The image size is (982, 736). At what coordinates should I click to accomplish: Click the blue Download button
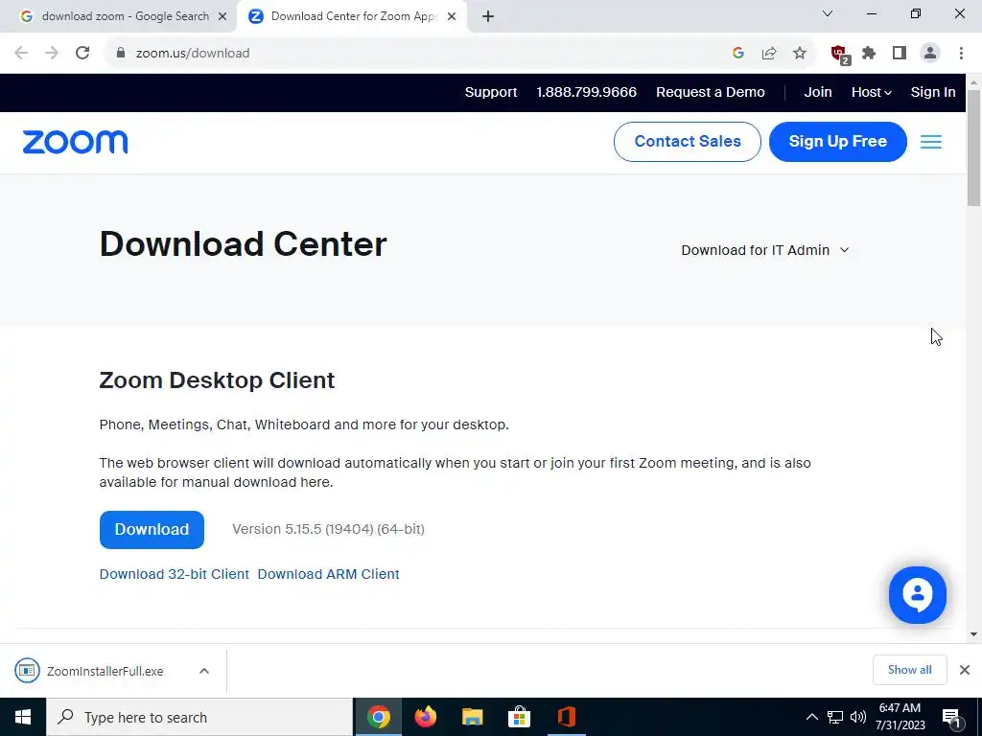click(x=152, y=529)
